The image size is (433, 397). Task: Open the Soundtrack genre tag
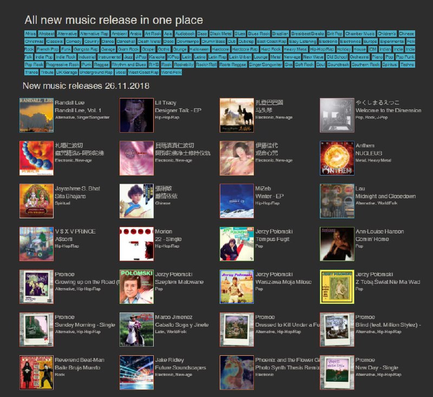pos(338,64)
